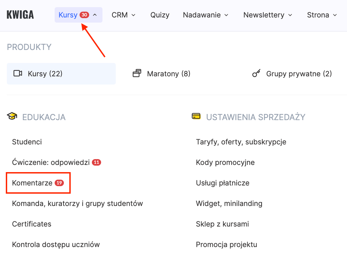
Task: Click the Maratony stacked cards icon
Action: [x=137, y=74]
